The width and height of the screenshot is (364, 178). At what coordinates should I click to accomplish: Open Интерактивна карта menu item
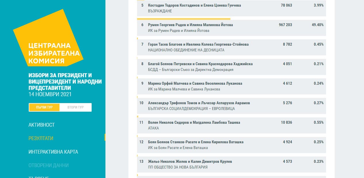pos(53,152)
